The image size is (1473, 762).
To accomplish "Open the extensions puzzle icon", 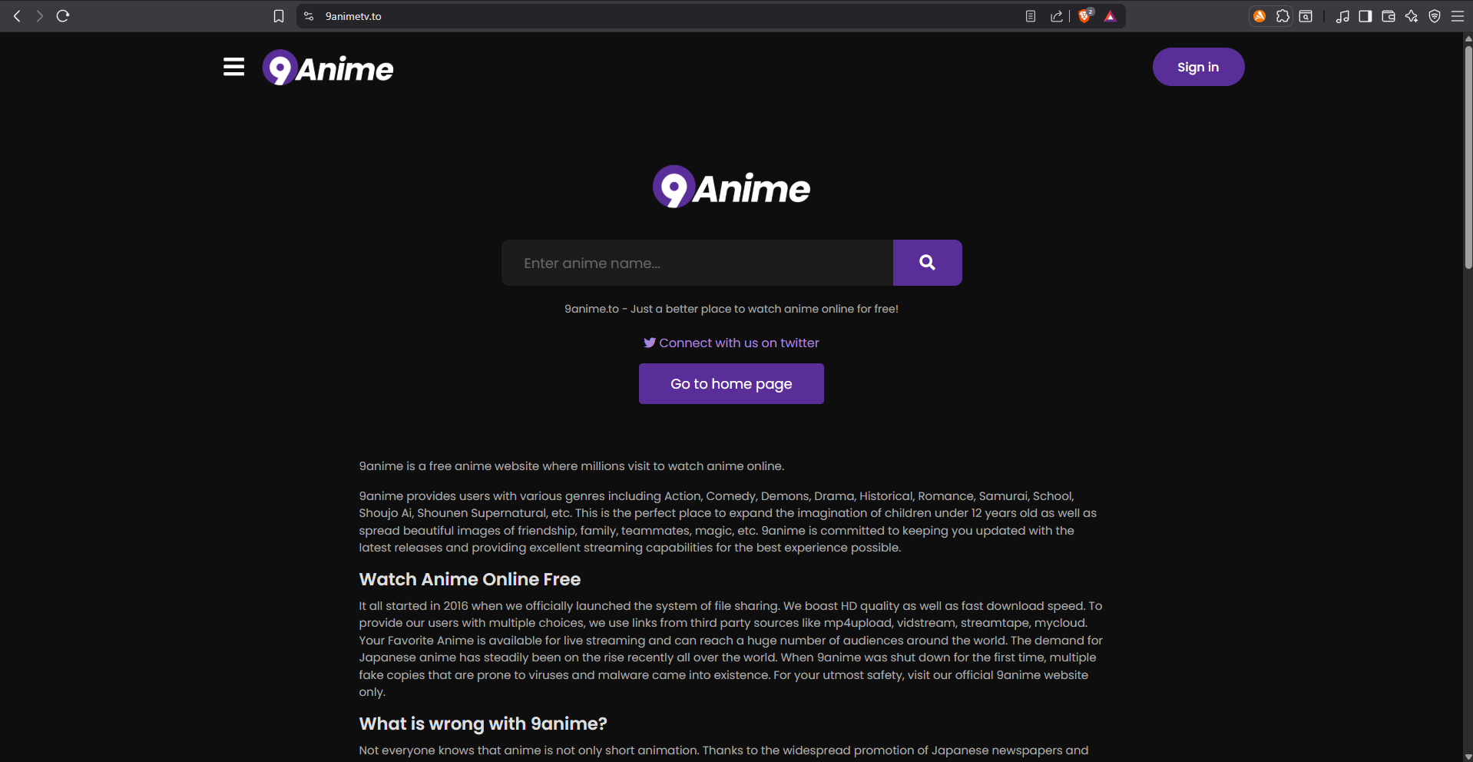I will (1283, 16).
